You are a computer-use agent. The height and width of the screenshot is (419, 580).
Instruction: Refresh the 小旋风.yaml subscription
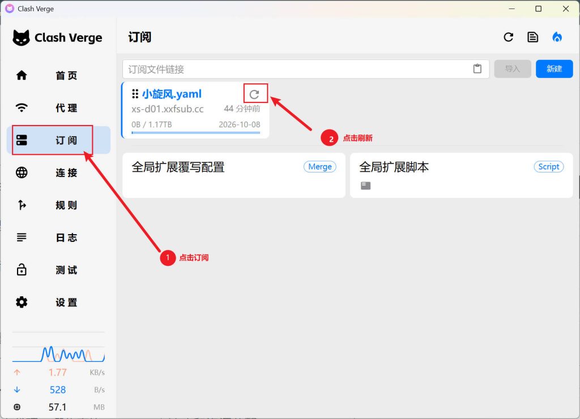coord(254,94)
